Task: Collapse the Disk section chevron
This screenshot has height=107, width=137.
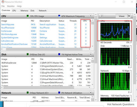Action: click(x=91, y=54)
